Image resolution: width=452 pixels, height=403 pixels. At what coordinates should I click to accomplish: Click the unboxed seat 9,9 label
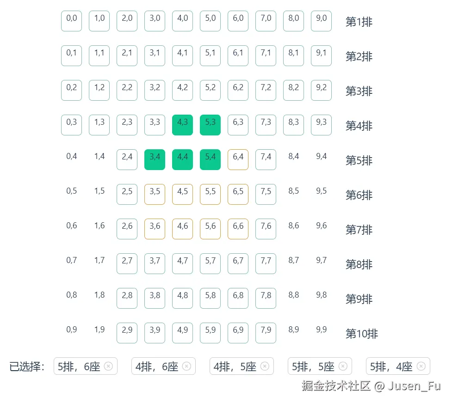(321, 330)
